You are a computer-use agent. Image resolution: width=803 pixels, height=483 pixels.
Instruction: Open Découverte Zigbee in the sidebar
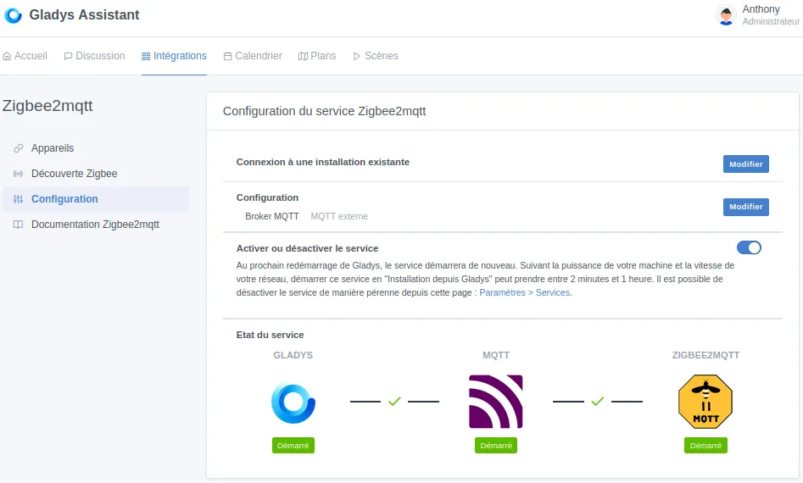click(96, 174)
